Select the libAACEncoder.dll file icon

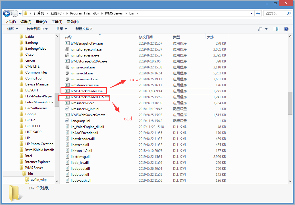67,133
